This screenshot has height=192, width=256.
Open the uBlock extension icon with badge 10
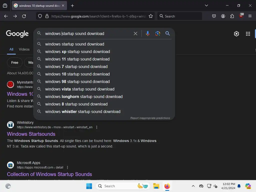pyautogui.click(x=241, y=16)
